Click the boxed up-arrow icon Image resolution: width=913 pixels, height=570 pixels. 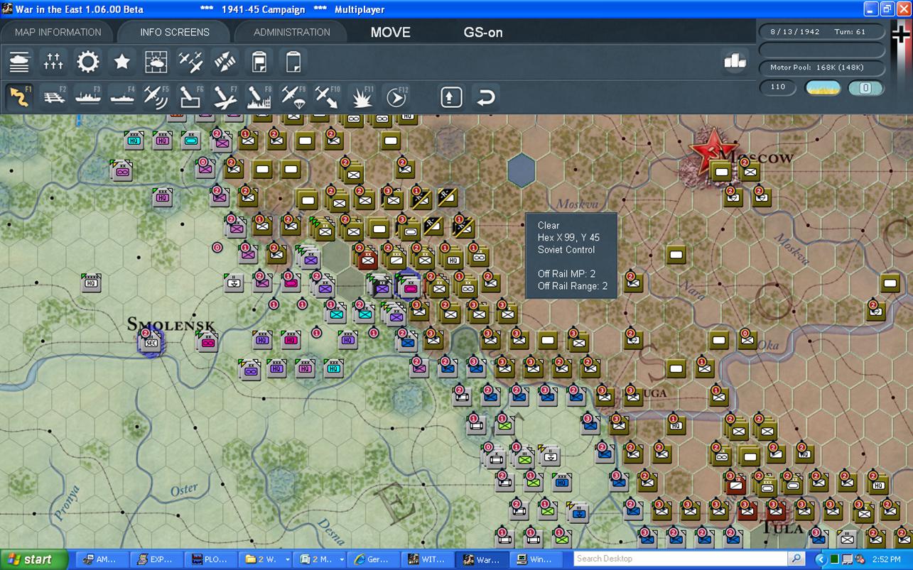pyautogui.click(x=451, y=97)
